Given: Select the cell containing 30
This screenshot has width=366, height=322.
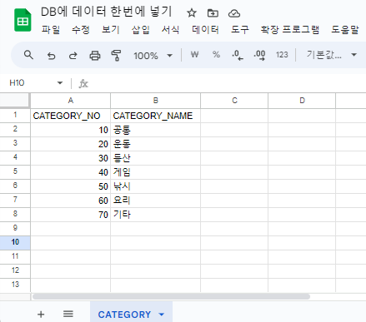Looking at the screenshot, I should (71, 158).
